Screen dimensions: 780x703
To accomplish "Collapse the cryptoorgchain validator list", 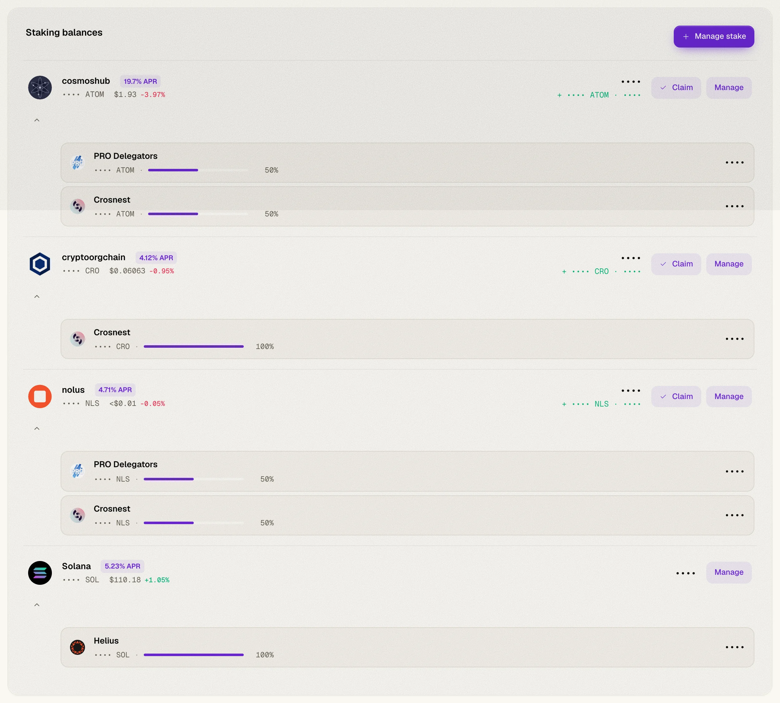I will pyautogui.click(x=37, y=297).
